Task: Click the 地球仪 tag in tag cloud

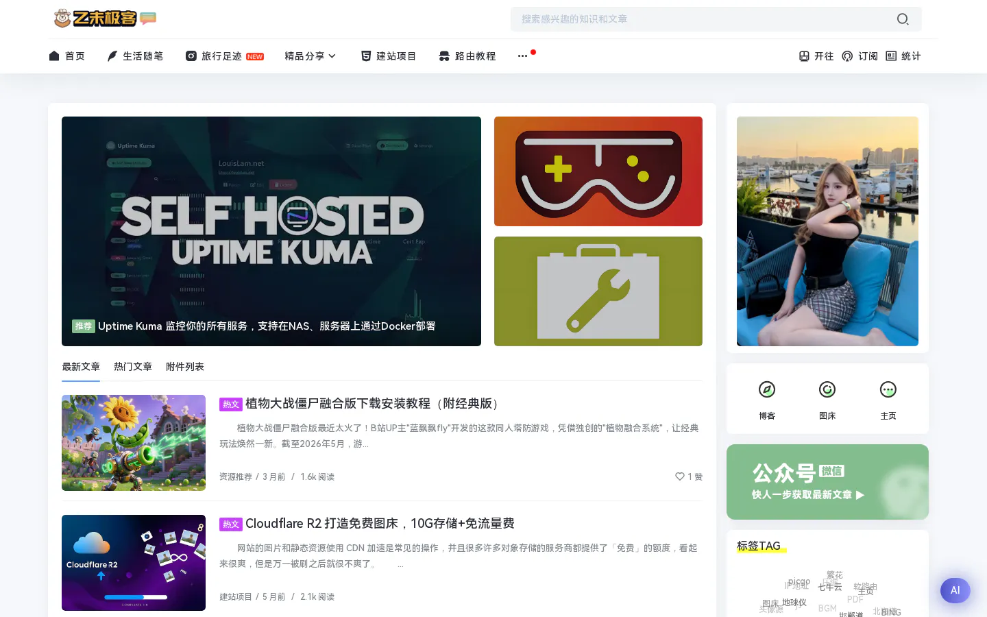Action: [x=794, y=603]
